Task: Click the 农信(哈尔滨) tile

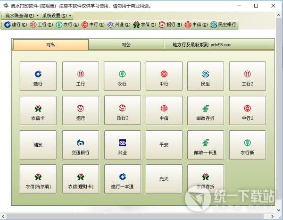Action: [x=38, y=179]
